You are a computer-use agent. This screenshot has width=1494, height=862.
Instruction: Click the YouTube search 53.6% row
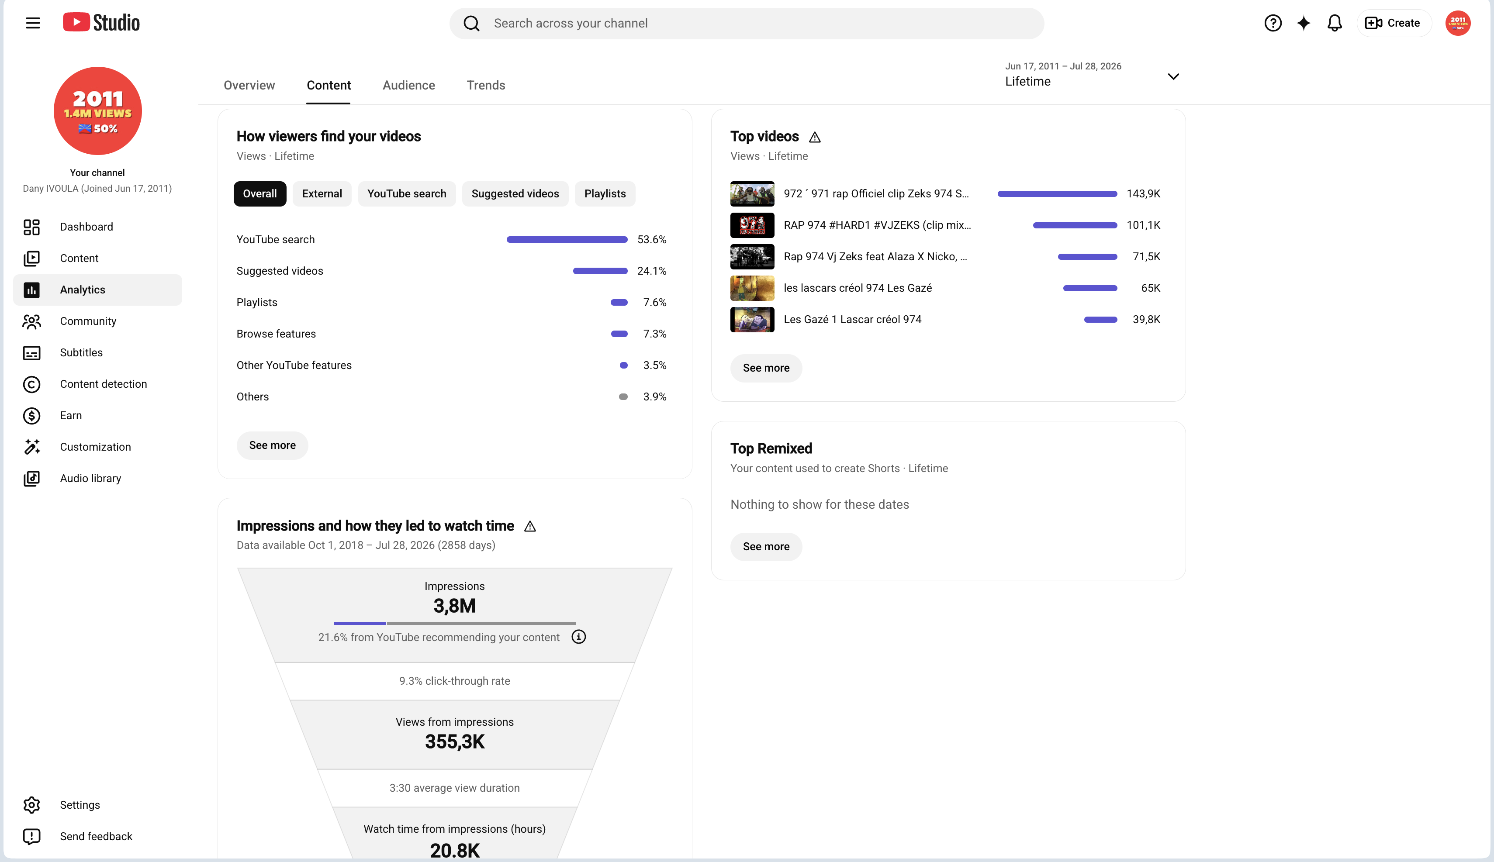click(451, 239)
